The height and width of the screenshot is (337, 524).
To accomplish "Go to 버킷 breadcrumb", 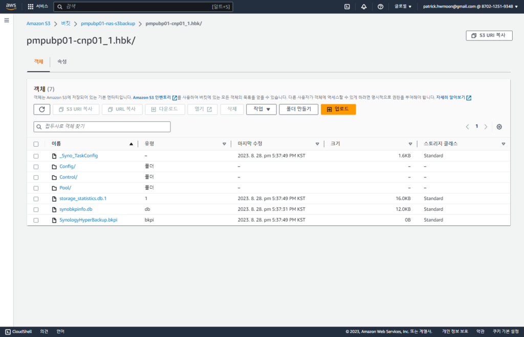I will [x=65, y=24].
